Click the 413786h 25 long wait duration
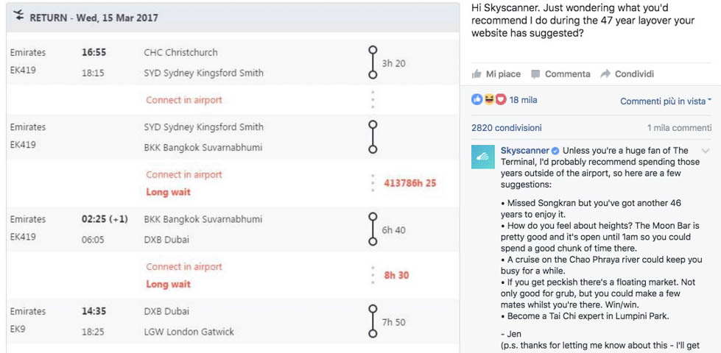 click(409, 183)
